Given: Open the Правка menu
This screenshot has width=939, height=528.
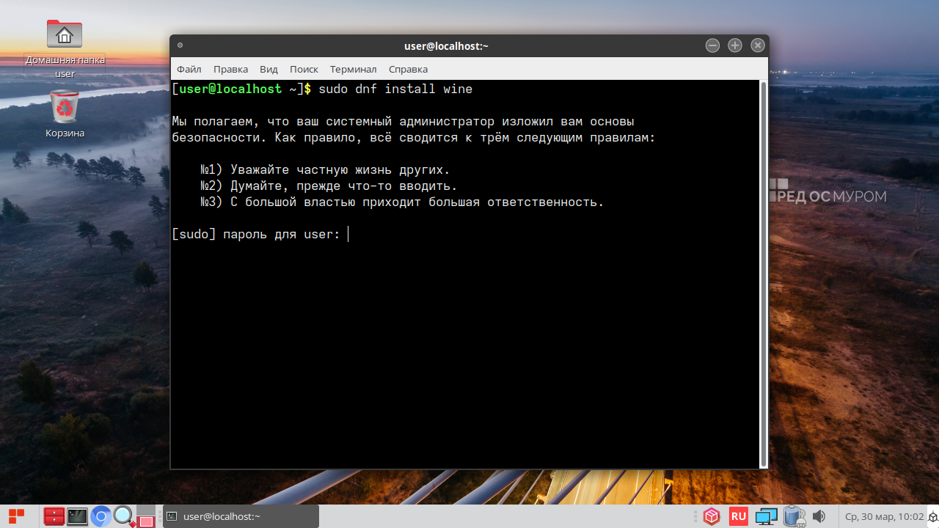Looking at the screenshot, I should click(230, 69).
